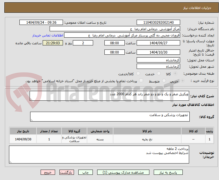Image resolution: width=219 pixels, height=180 pixels.
Task: Click the گروه کالا text area
Action: tap(110, 117)
